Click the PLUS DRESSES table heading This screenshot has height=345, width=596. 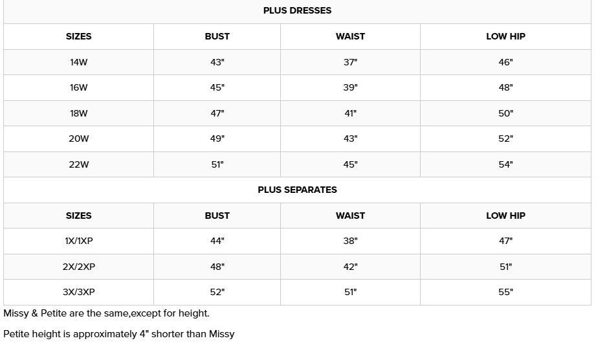297,10
